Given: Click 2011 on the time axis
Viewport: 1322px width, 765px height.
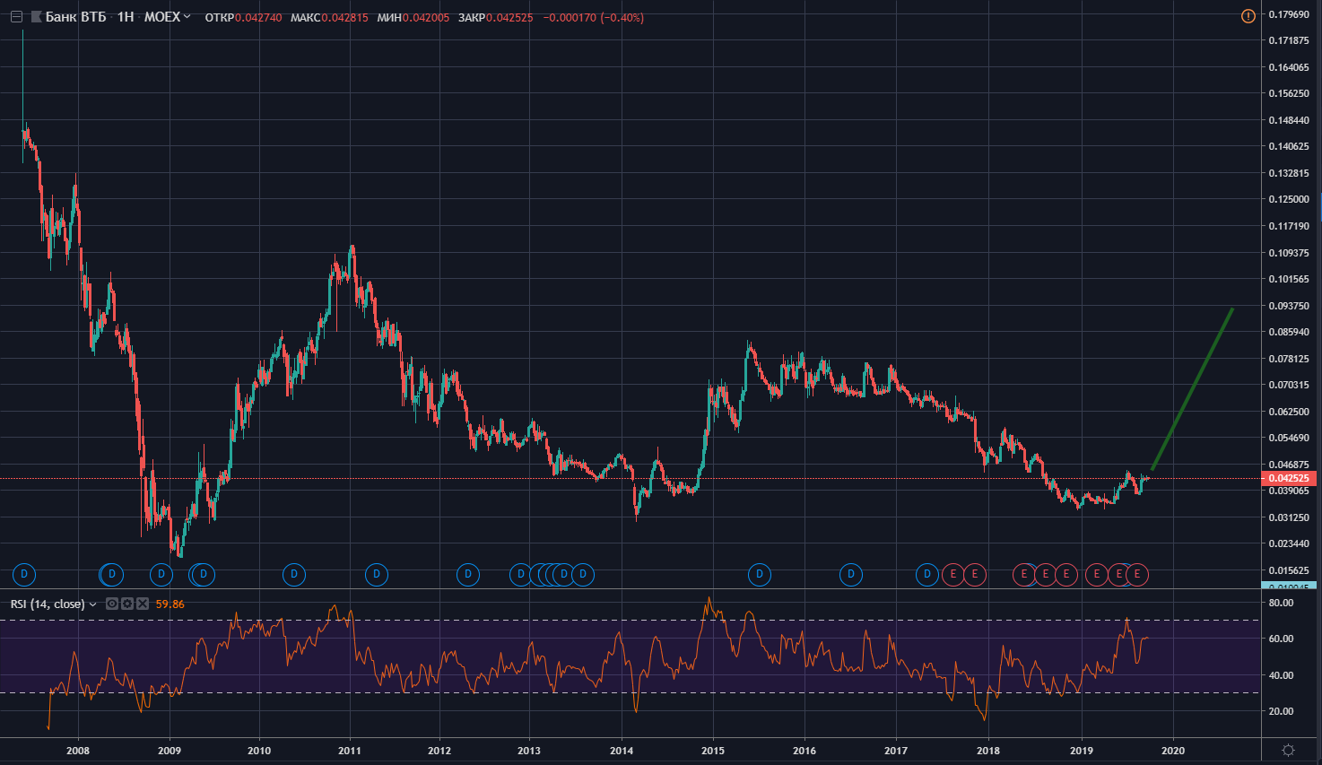Looking at the screenshot, I should (350, 751).
